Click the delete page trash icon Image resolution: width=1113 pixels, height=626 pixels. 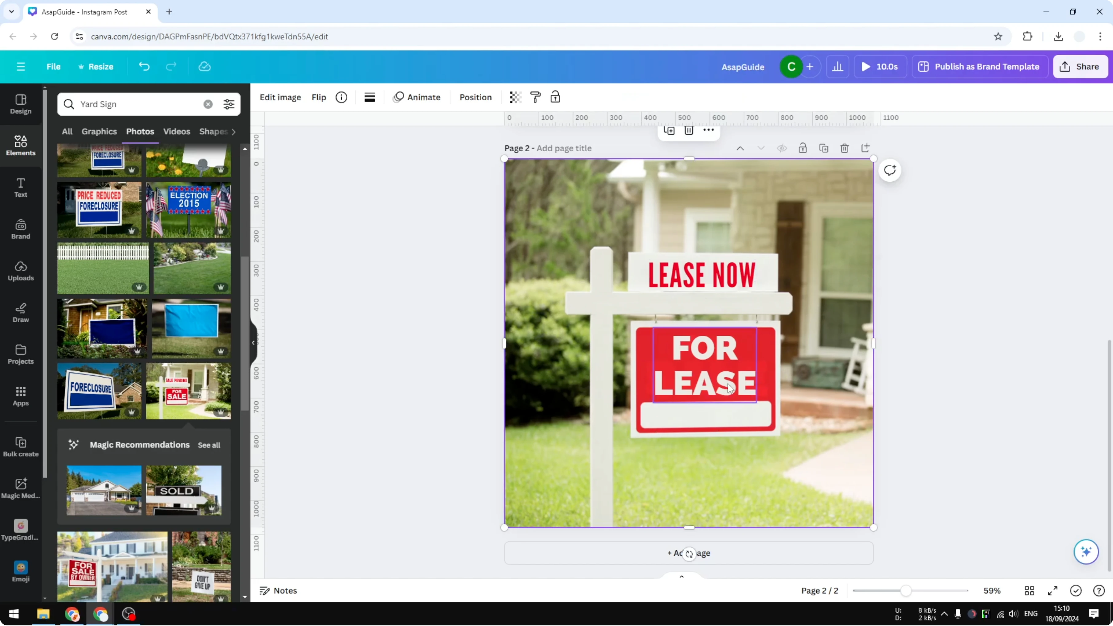point(845,148)
